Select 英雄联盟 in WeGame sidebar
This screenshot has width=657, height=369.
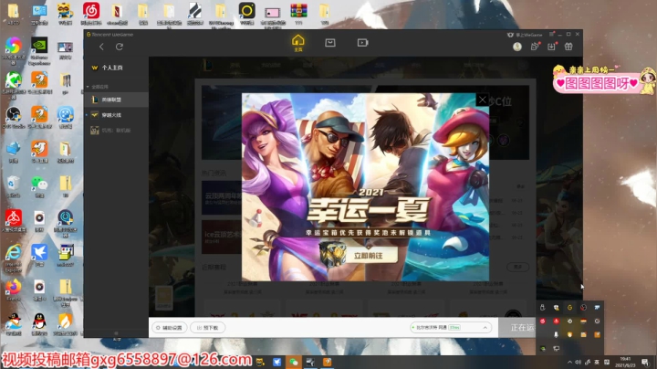pyautogui.click(x=117, y=100)
